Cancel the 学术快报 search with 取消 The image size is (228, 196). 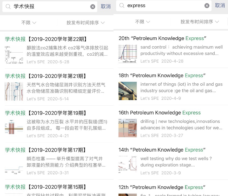point(106,7)
